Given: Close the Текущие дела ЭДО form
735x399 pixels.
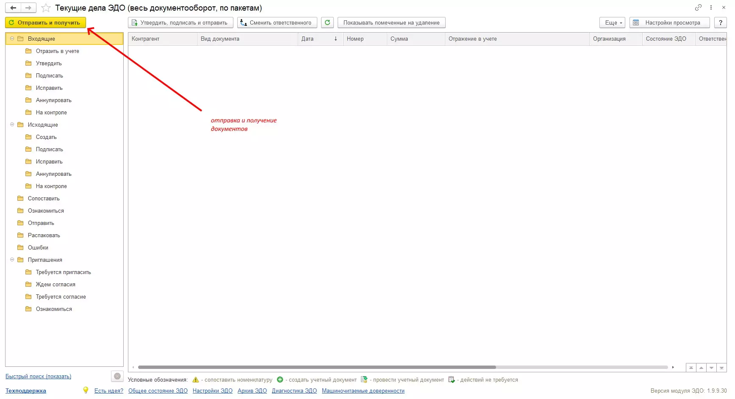Looking at the screenshot, I should (x=724, y=8).
